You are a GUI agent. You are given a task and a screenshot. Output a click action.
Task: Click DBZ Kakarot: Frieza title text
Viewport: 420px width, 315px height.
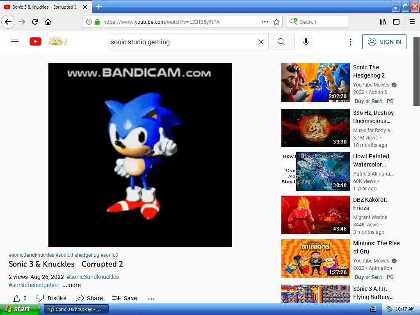tap(370, 204)
